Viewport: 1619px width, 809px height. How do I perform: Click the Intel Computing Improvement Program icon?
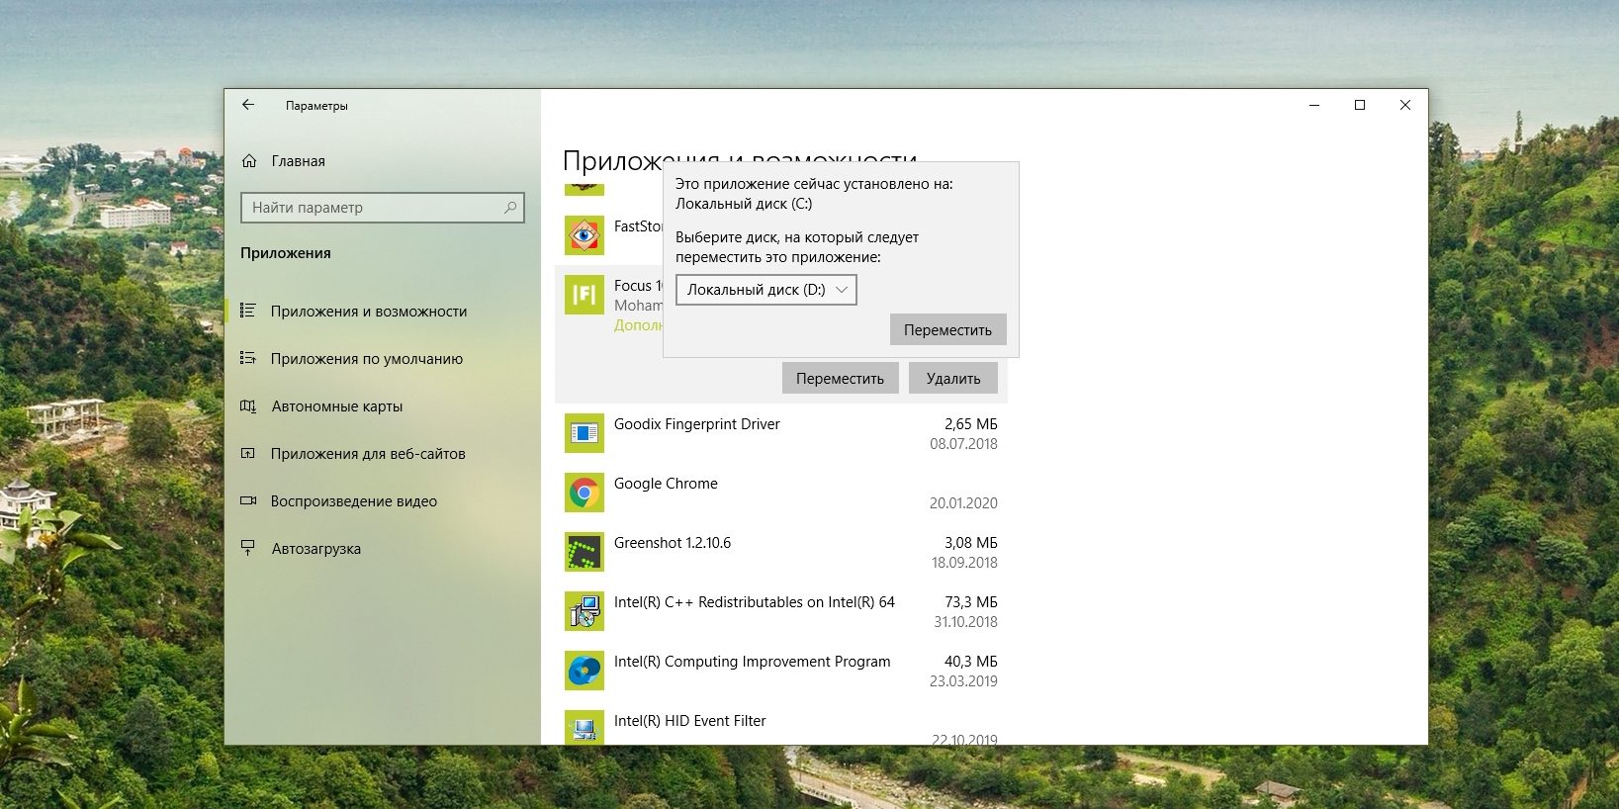[585, 671]
